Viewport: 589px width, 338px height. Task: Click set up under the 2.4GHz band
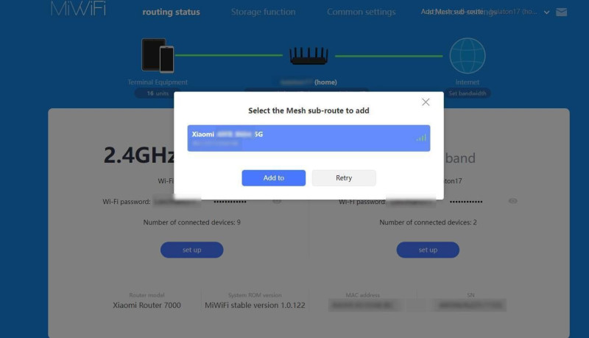pyautogui.click(x=191, y=250)
